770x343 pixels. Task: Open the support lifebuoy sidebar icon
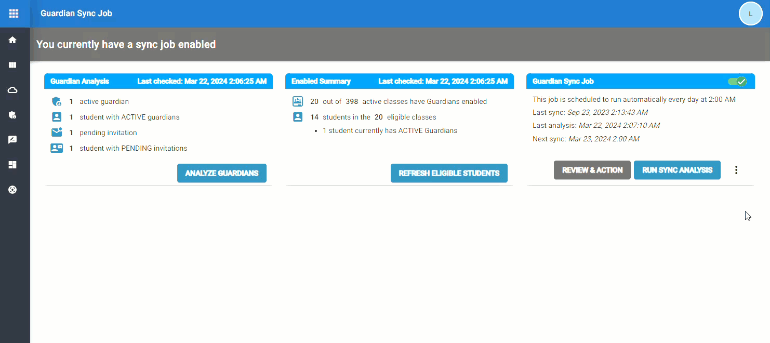tap(13, 190)
